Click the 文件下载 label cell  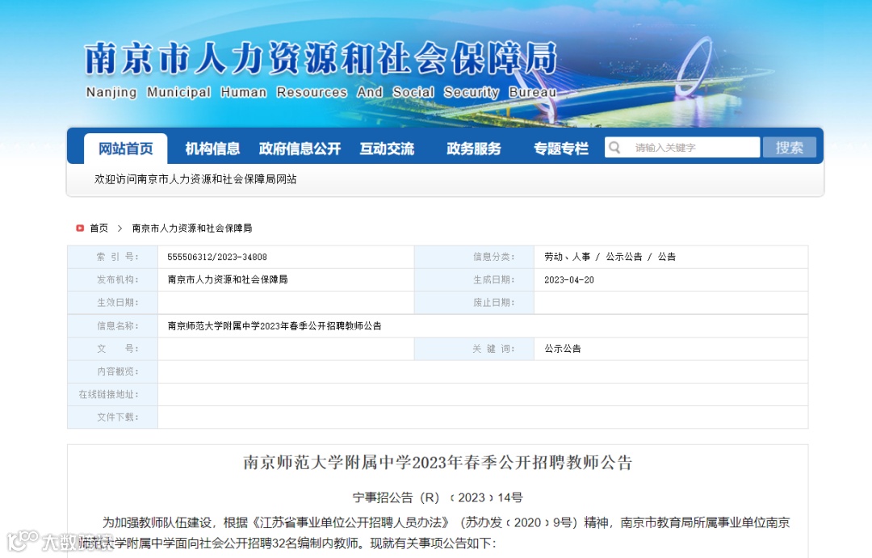coord(113,417)
